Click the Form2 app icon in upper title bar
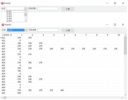Image resolution: width=128 pixels, height=100 pixels. (2, 3)
